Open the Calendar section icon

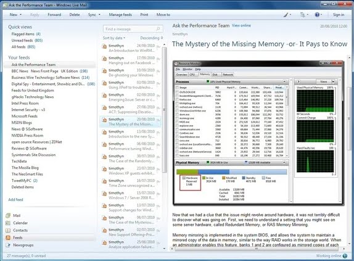coord(8,223)
